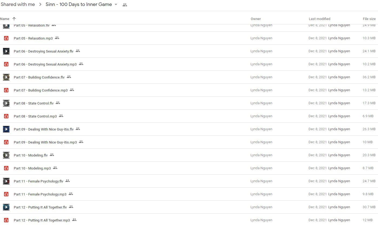Select file name Part 11 - Female Psychology.flv
378x225 pixels.
click(39, 181)
